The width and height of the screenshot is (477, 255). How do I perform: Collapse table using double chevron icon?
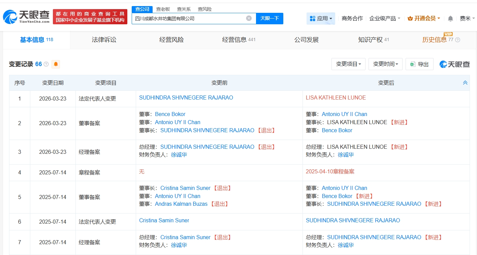click(465, 83)
